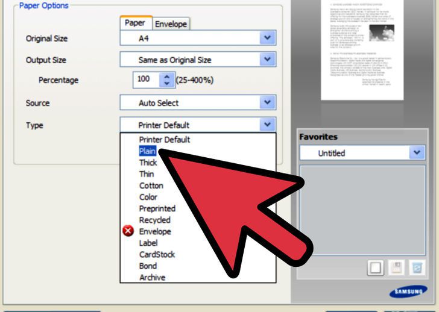Pick Recycled in the Type list

pos(154,220)
